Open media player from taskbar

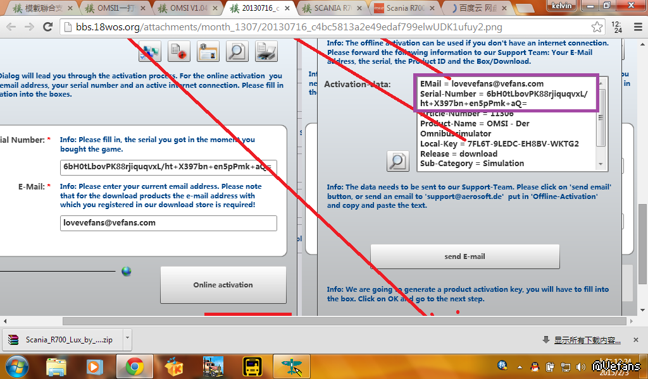[x=94, y=366]
